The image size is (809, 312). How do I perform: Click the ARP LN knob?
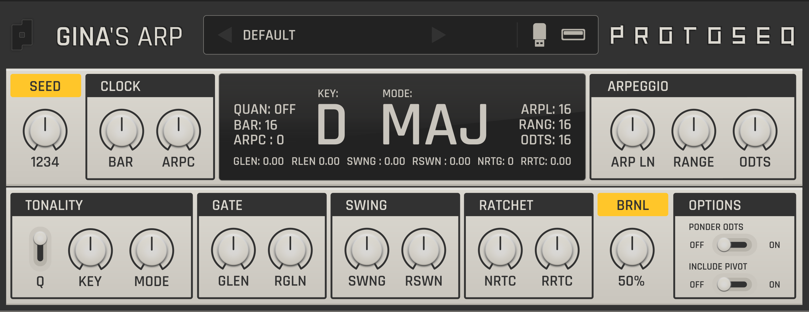click(632, 130)
